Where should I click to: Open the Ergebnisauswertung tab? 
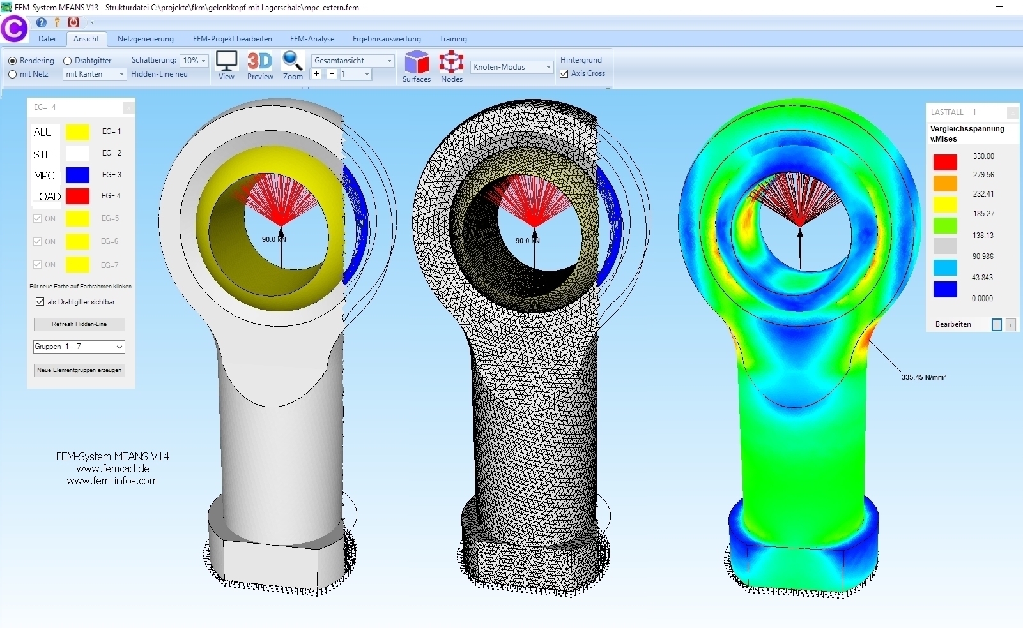pos(387,39)
